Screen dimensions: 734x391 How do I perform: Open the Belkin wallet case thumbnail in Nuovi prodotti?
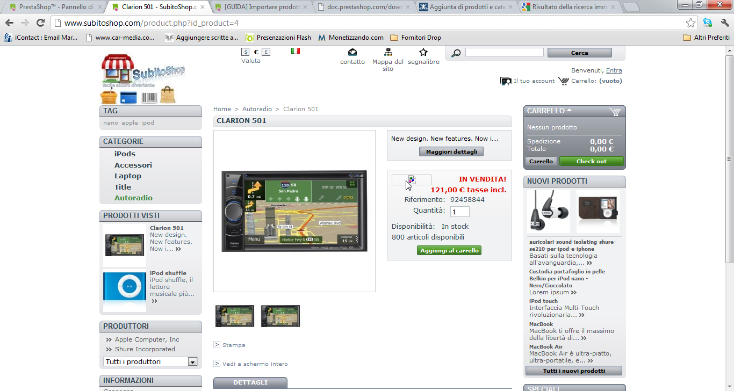tap(598, 211)
